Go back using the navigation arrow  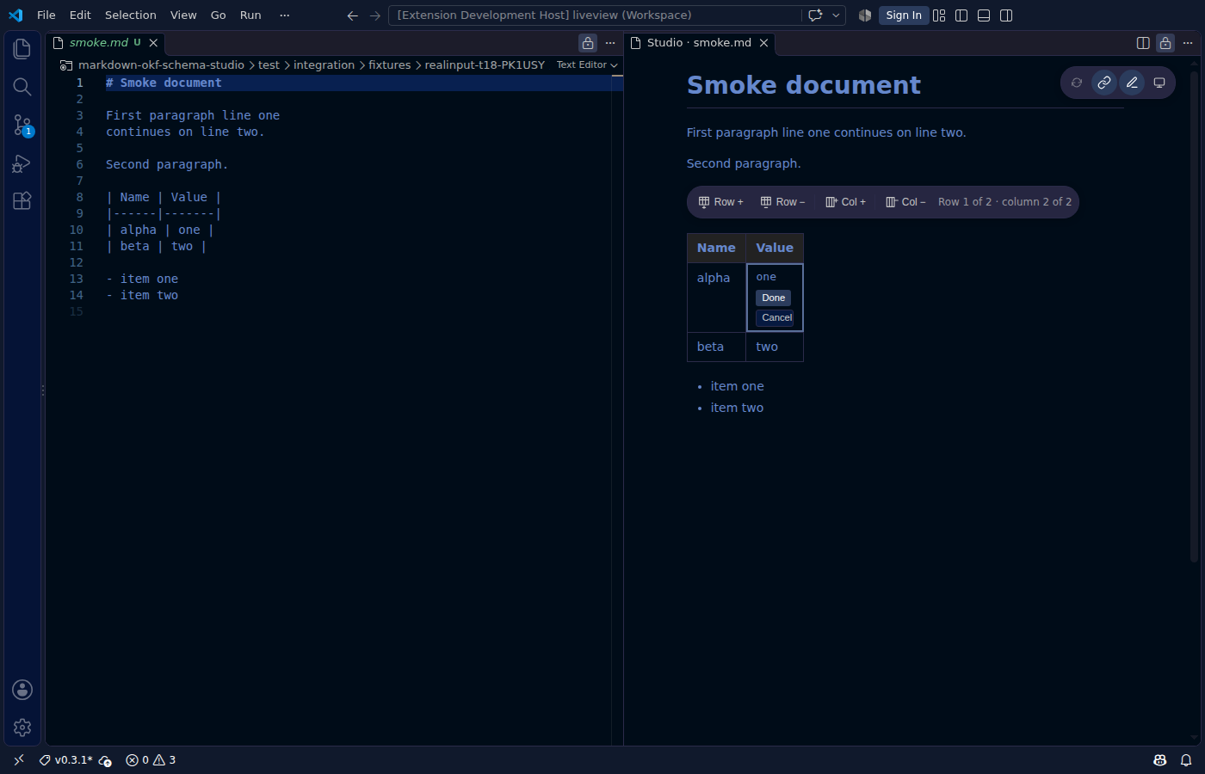[352, 15]
